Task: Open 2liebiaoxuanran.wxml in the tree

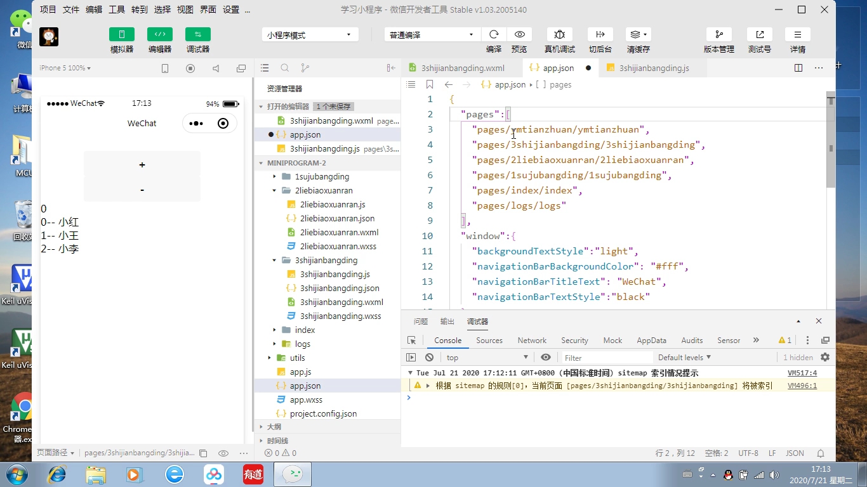Action: click(x=339, y=232)
